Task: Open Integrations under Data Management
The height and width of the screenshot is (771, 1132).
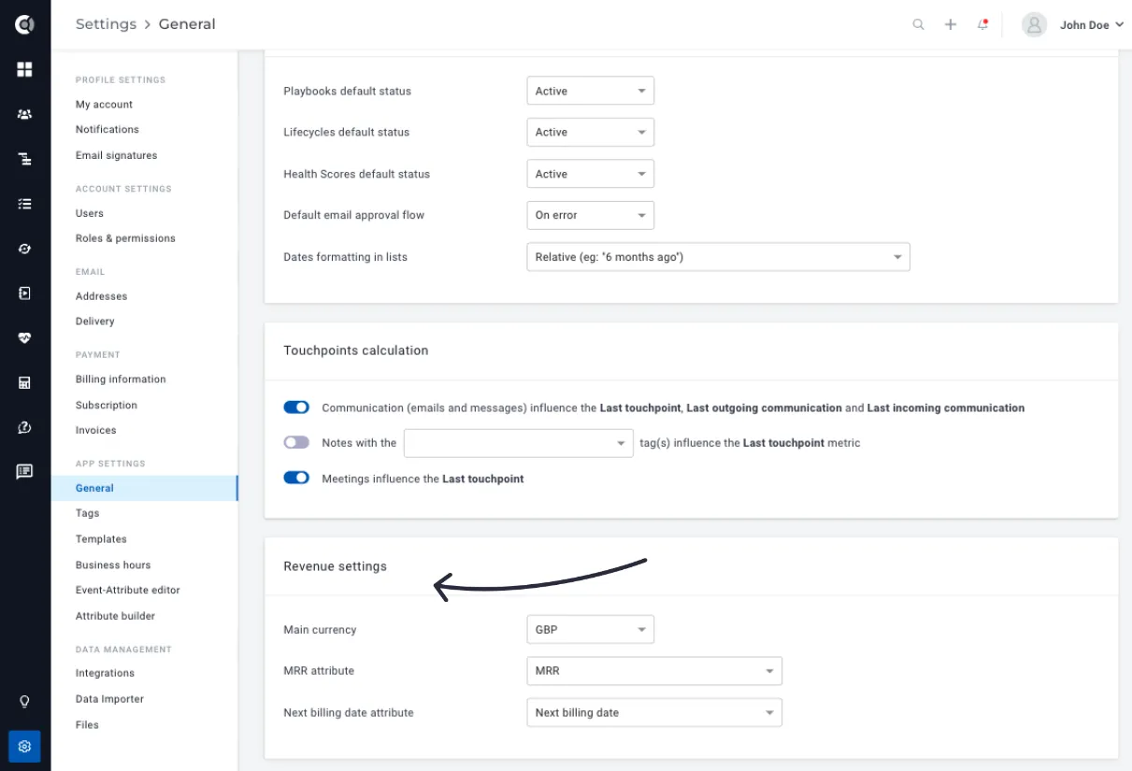Action: pyautogui.click(x=105, y=673)
